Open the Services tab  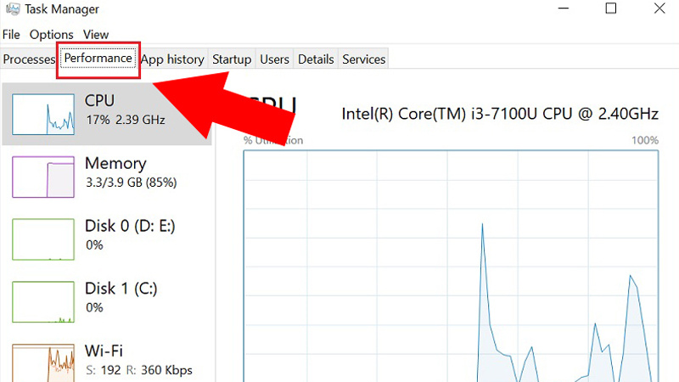tap(363, 59)
